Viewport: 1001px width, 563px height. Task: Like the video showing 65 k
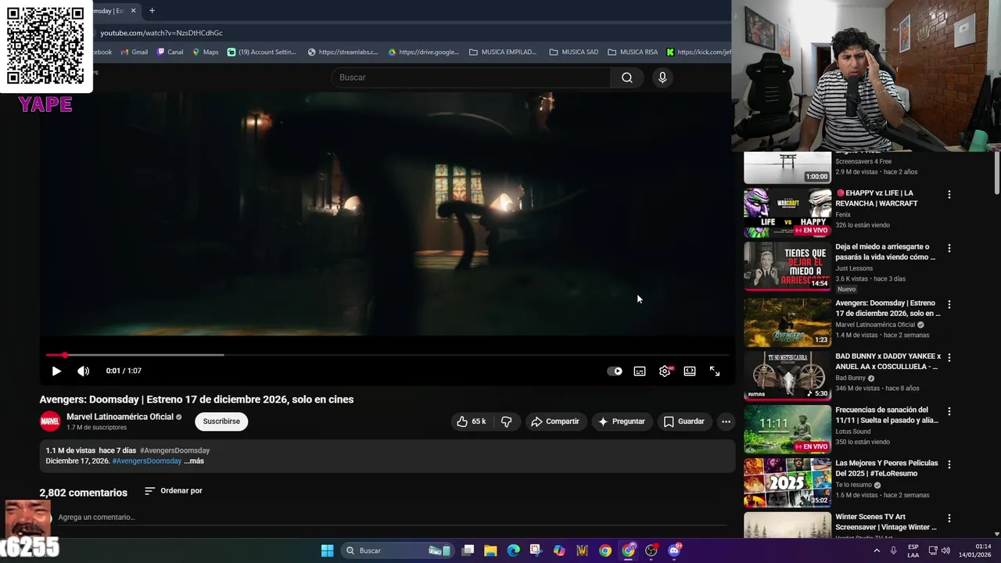pyautogui.click(x=471, y=421)
